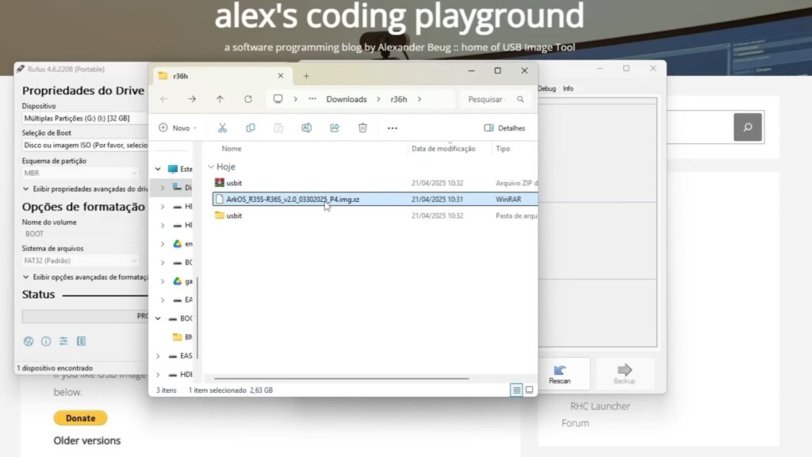The width and height of the screenshot is (812, 457).
Task: Expand the EAS drive in navigation pane
Action: 158,356
